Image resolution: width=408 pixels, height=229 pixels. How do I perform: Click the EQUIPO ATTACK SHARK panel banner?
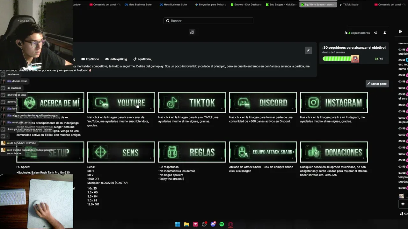click(263, 152)
